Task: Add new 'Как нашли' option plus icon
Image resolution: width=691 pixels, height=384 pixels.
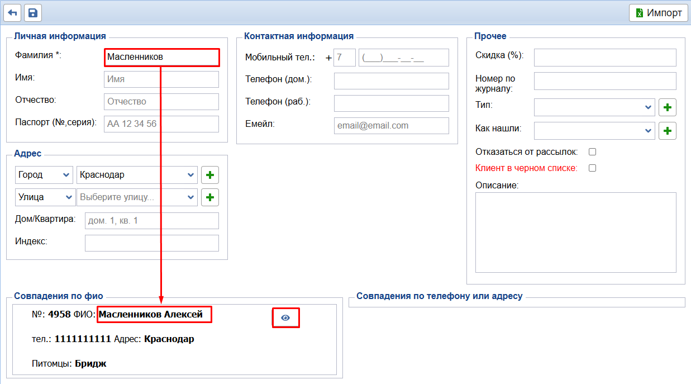Action: [x=668, y=131]
